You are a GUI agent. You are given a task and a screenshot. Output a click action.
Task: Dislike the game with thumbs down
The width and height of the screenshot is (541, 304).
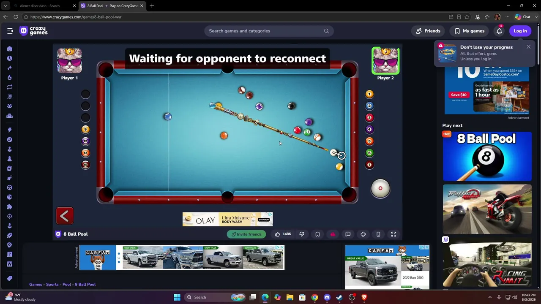tap(302, 234)
